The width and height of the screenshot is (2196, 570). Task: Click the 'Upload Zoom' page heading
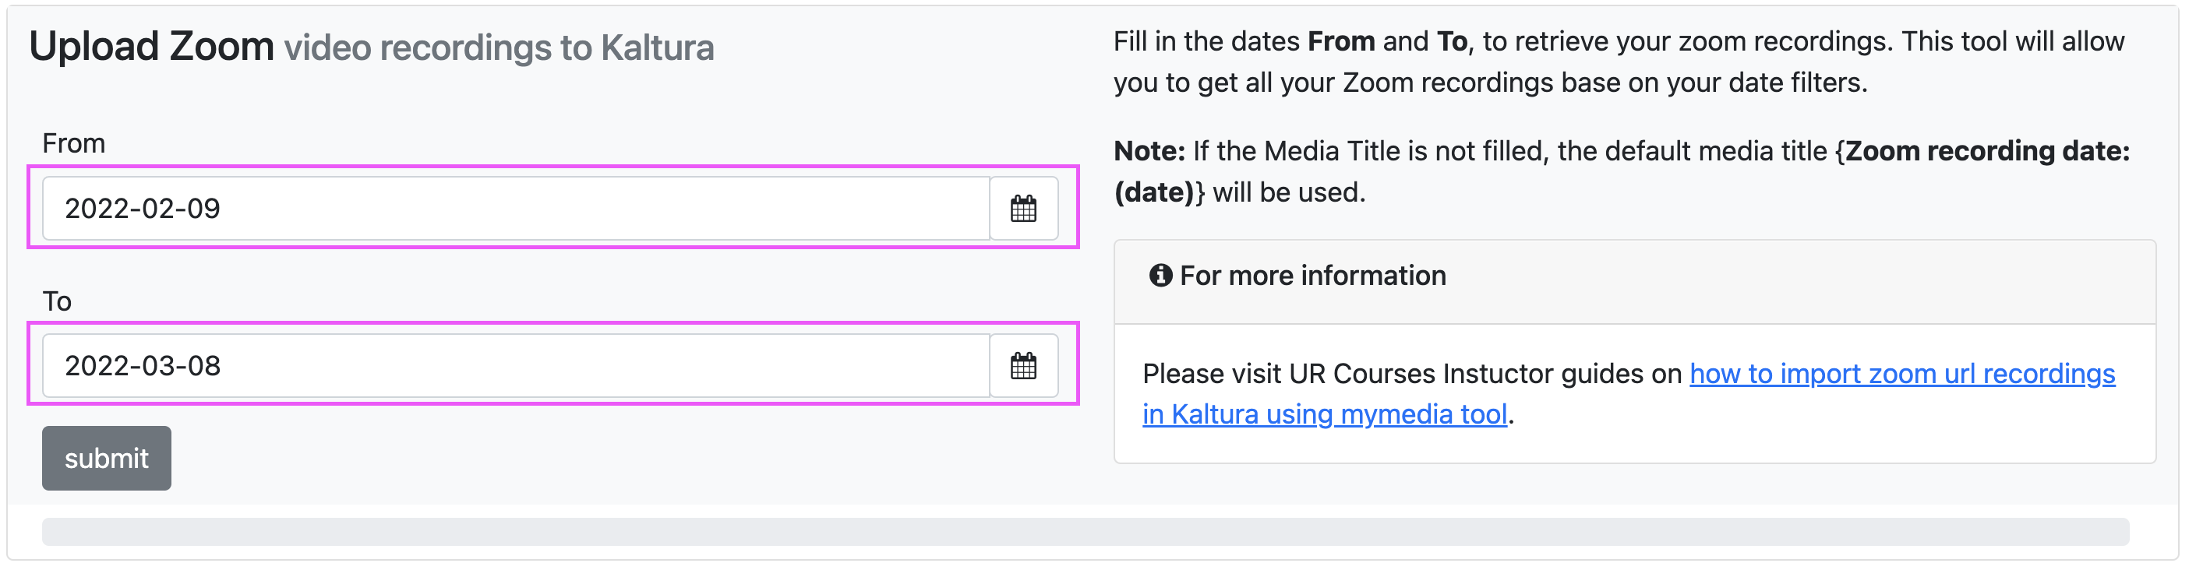tap(152, 47)
